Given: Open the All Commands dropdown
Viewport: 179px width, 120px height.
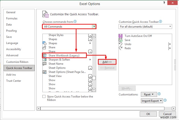Looking at the screenshot, I should pos(94,27).
